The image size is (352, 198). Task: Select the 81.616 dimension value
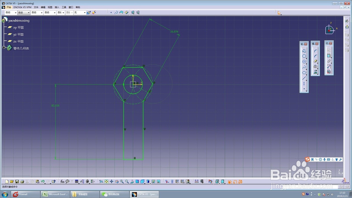[55, 106]
